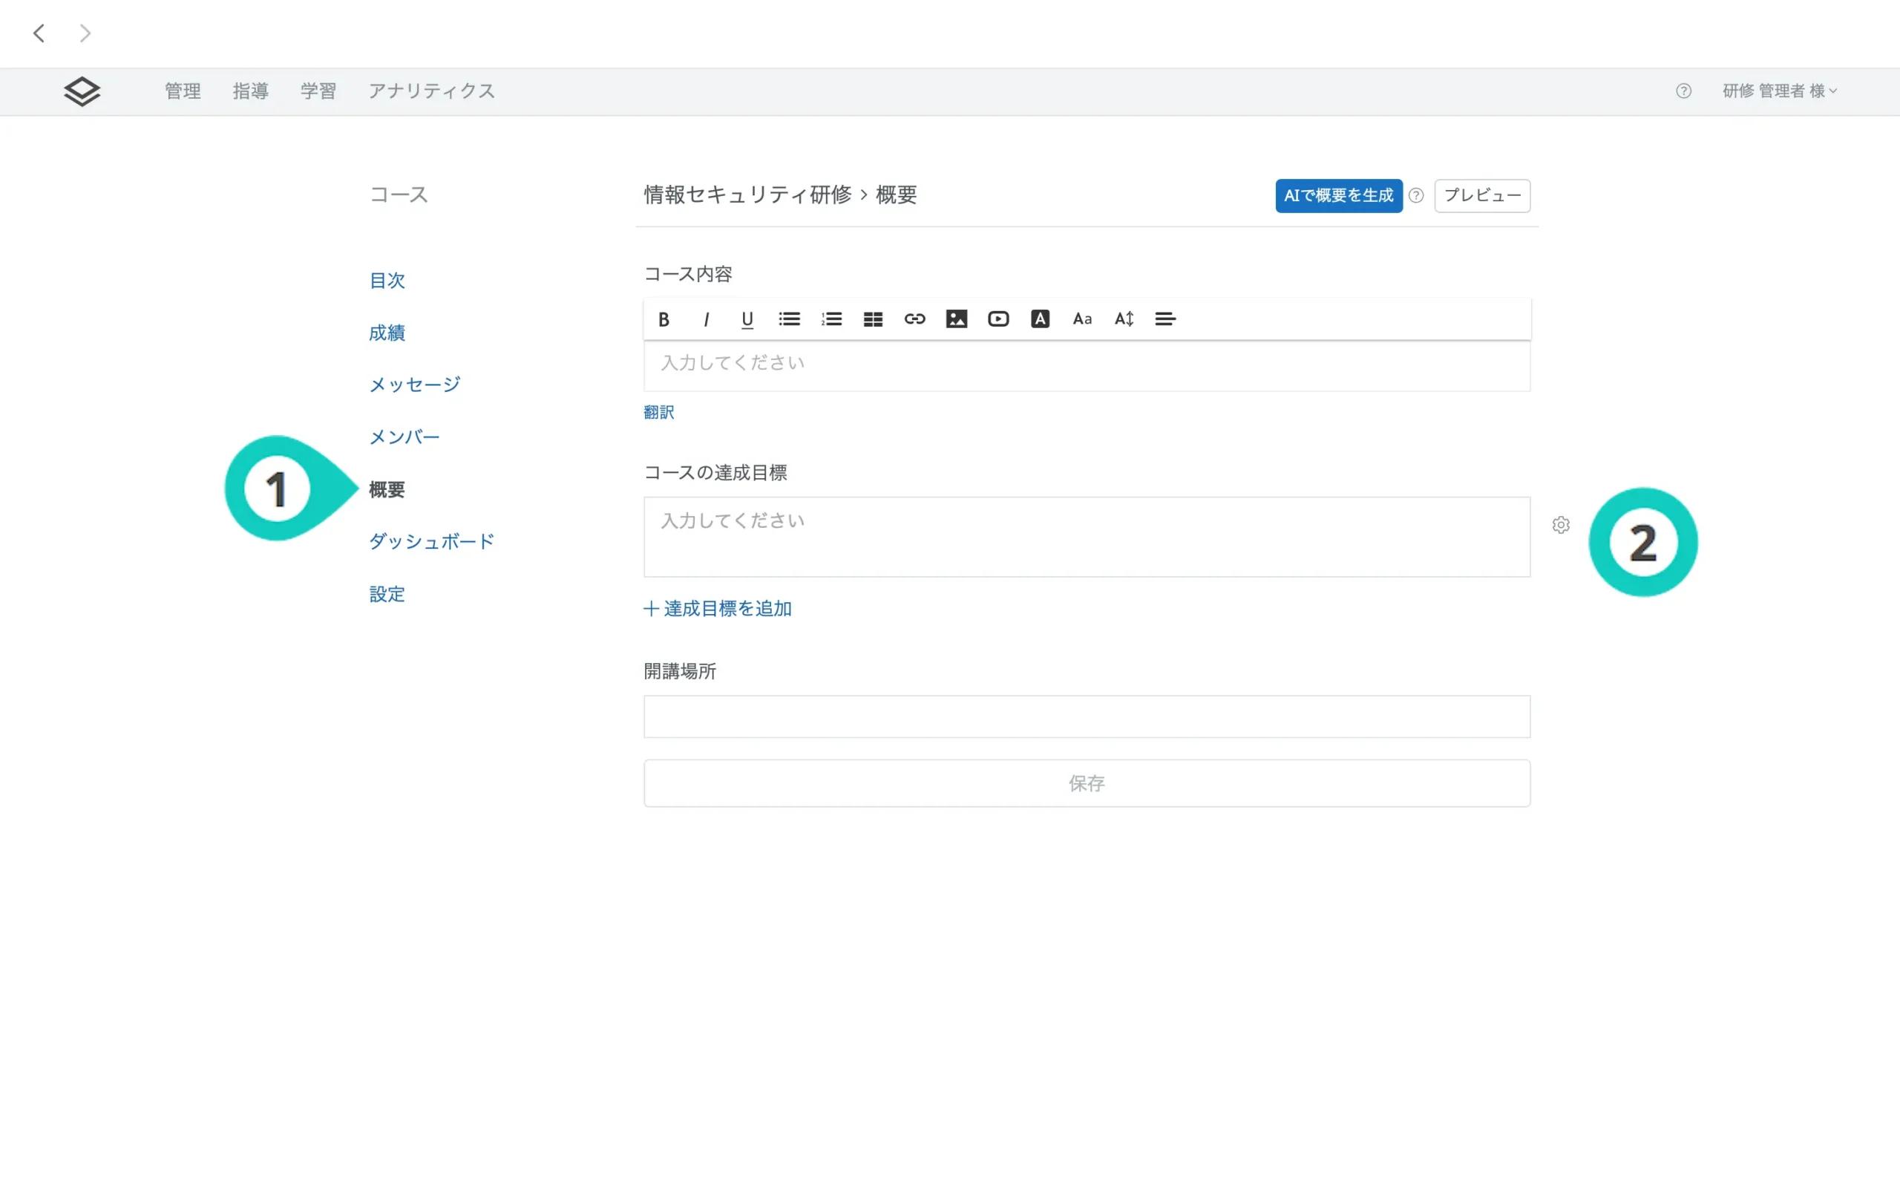1900x1202 pixels.
Task: Click the underline formatting icon
Action: click(747, 319)
